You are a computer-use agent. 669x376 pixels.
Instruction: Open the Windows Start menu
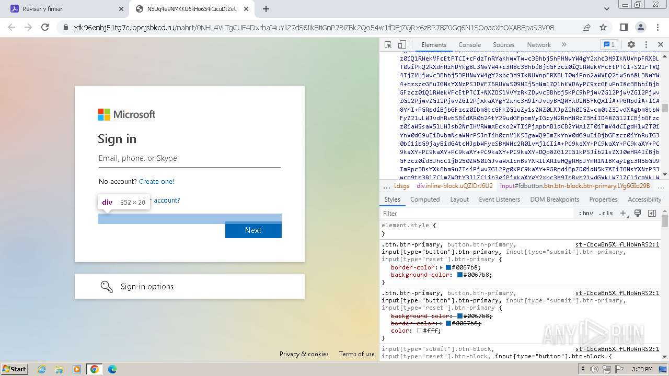pos(15,369)
